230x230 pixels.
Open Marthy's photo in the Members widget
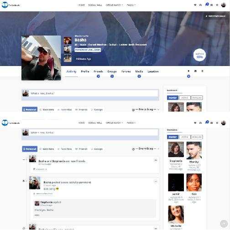[x=194, y=150]
